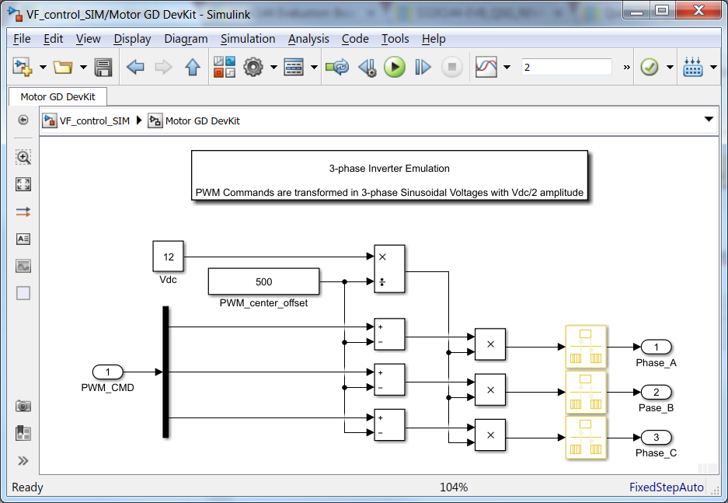Image resolution: width=728 pixels, height=503 pixels.
Task: Open Model Configuration Parameters gear icon
Action: [x=253, y=67]
